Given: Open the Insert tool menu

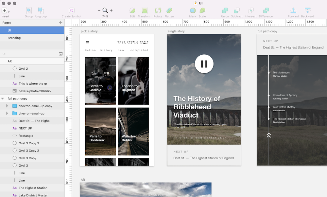Looking at the screenshot, I should 6,11.
